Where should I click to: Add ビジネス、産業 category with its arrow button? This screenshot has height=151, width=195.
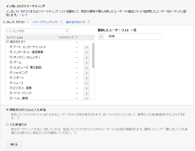87,88
